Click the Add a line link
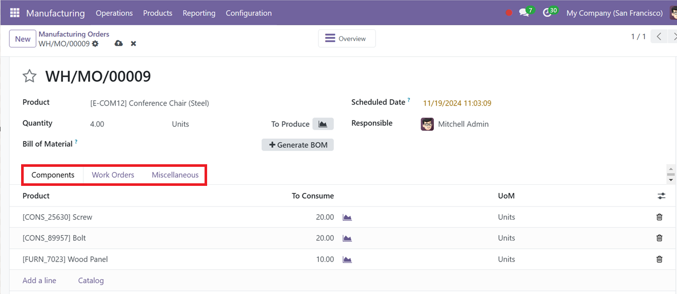This screenshot has height=294, width=677. click(x=40, y=281)
